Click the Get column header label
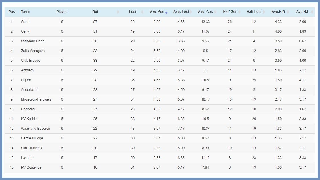Image resolution: width=320 pixels, height=180 pixels. [95, 12]
